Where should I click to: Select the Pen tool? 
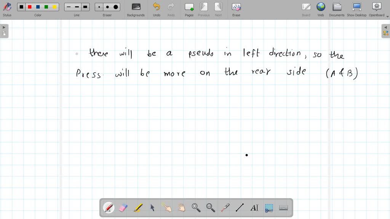(x=109, y=208)
